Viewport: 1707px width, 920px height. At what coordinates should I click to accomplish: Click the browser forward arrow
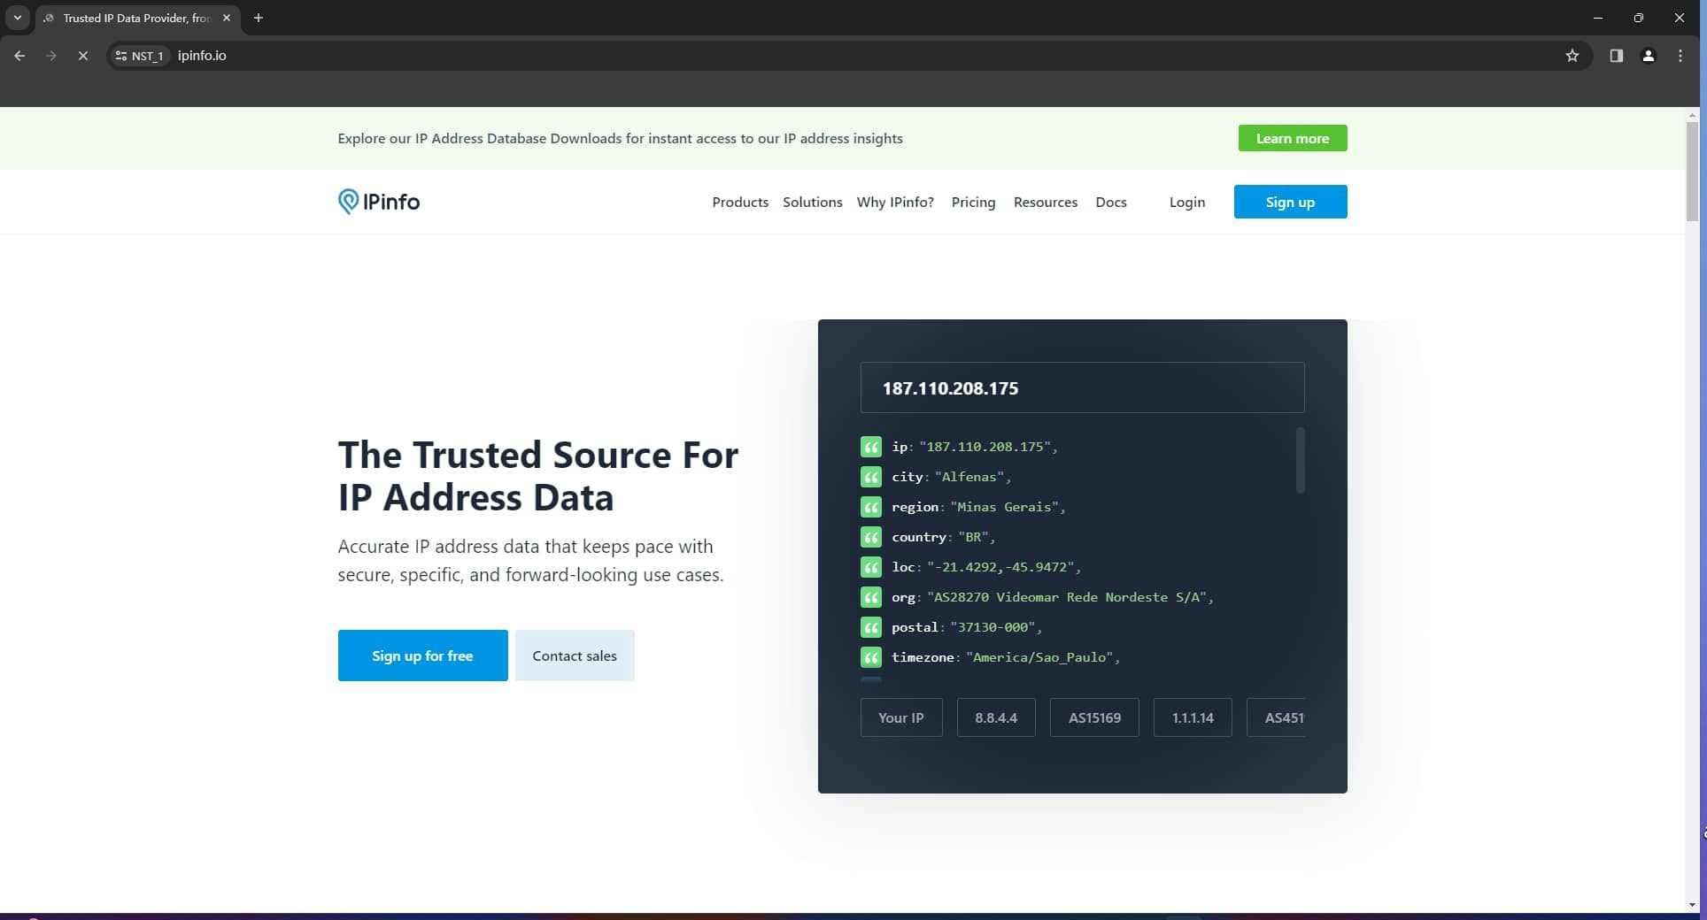(x=51, y=56)
